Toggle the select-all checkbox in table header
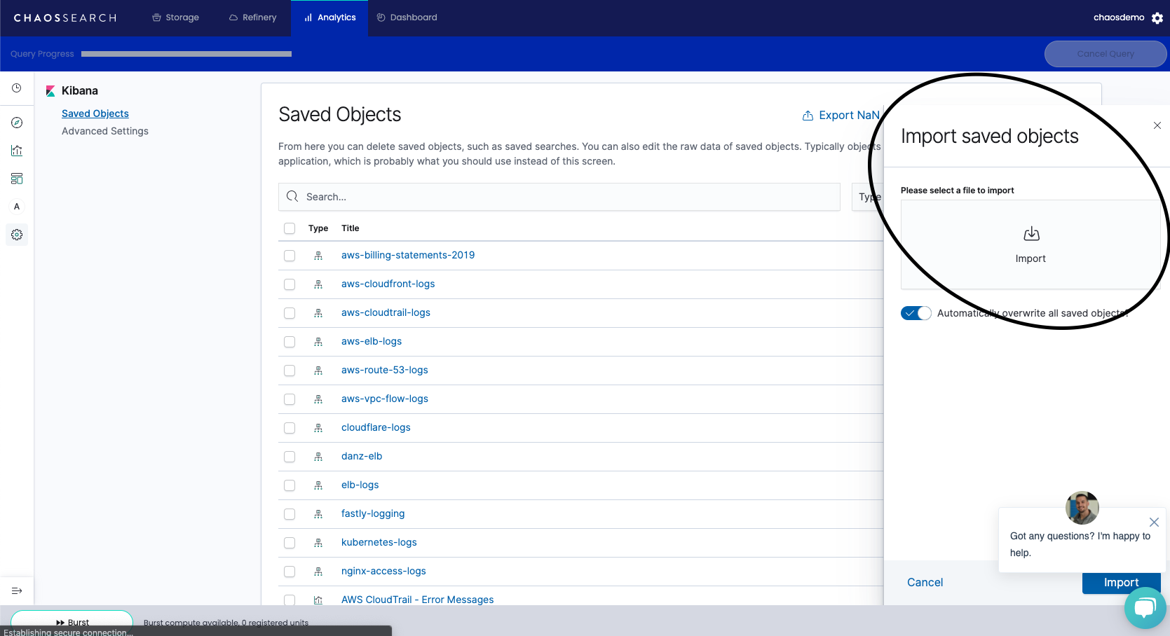The width and height of the screenshot is (1170, 636). pos(290,228)
